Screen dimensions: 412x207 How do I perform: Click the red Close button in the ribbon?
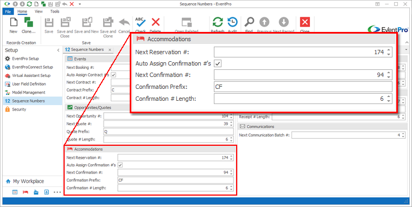(x=305, y=22)
